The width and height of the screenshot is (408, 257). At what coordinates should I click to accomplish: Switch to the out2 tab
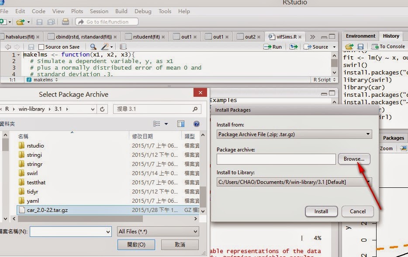[x=250, y=37]
